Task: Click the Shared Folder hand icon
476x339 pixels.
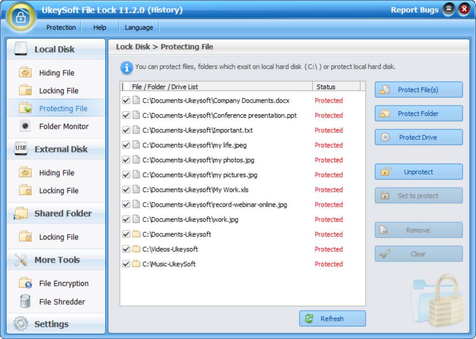Action: (21, 213)
